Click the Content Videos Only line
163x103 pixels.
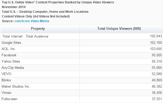coord(36,16)
